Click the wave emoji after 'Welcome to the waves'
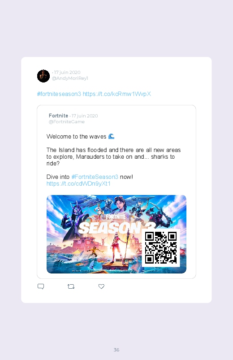The width and height of the screenshot is (233, 360). click(x=111, y=136)
